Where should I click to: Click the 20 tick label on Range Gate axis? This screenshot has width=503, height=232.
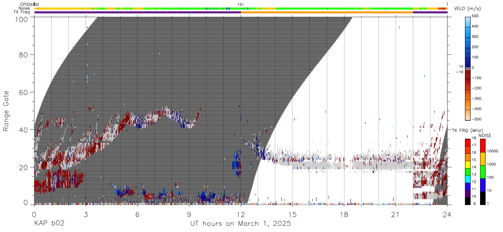pyautogui.click(x=24, y=167)
